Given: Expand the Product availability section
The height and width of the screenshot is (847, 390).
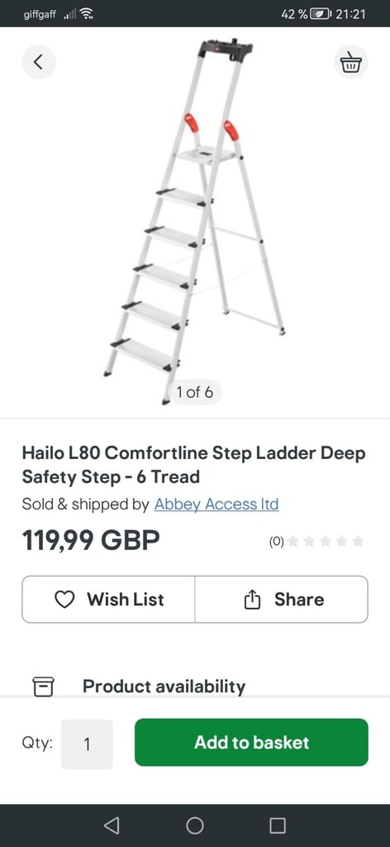Looking at the screenshot, I should point(195,687).
